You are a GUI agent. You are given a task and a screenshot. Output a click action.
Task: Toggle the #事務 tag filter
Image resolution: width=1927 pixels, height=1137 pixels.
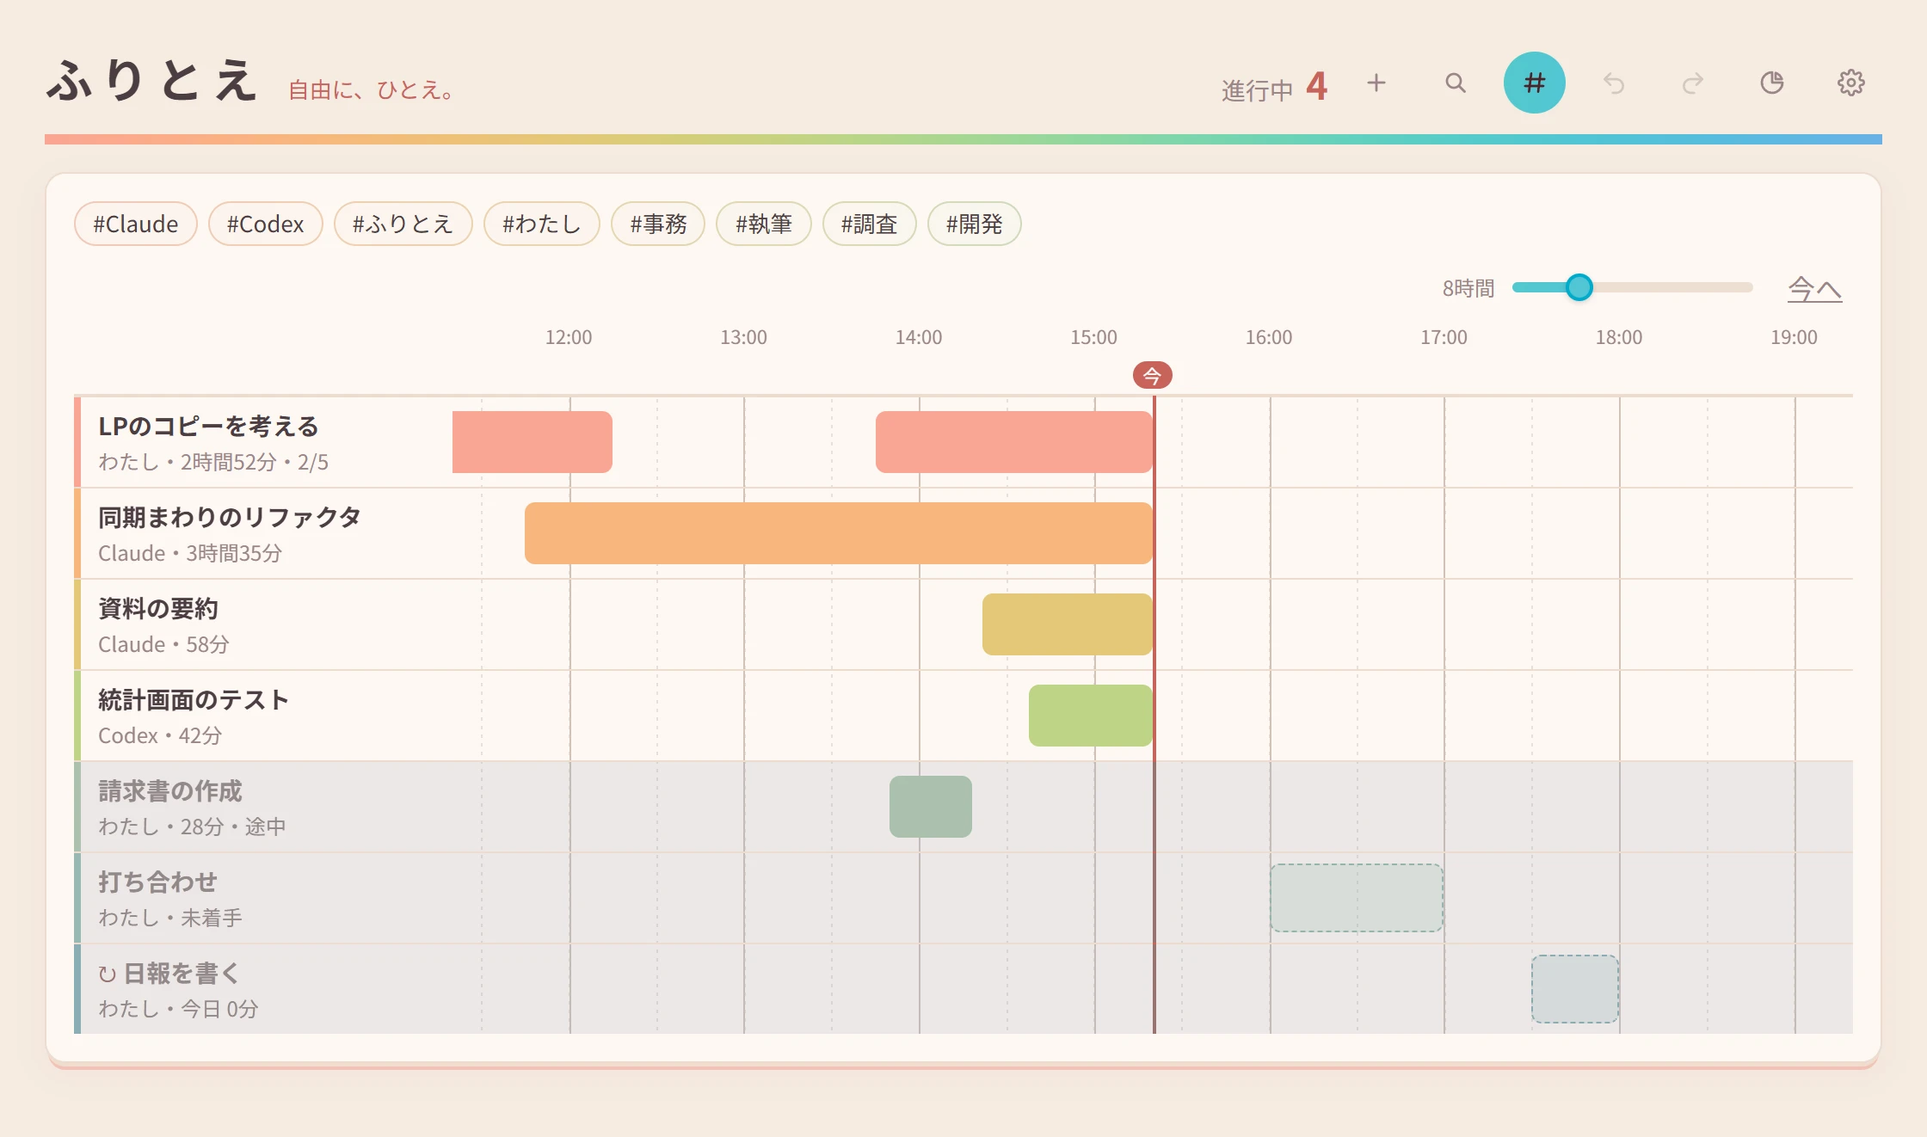(658, 224)
